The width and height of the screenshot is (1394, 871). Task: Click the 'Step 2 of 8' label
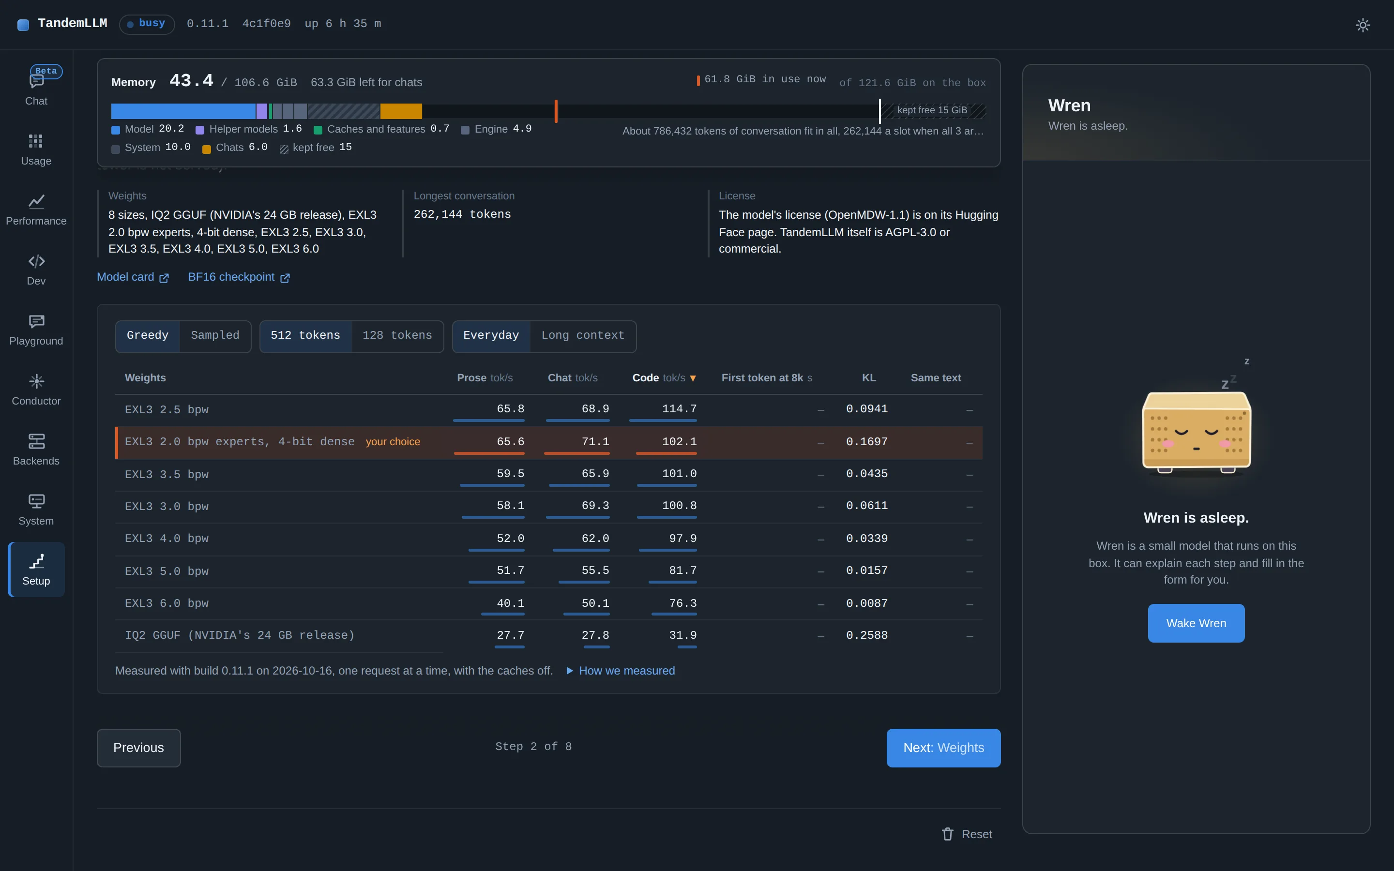(533, 747)
